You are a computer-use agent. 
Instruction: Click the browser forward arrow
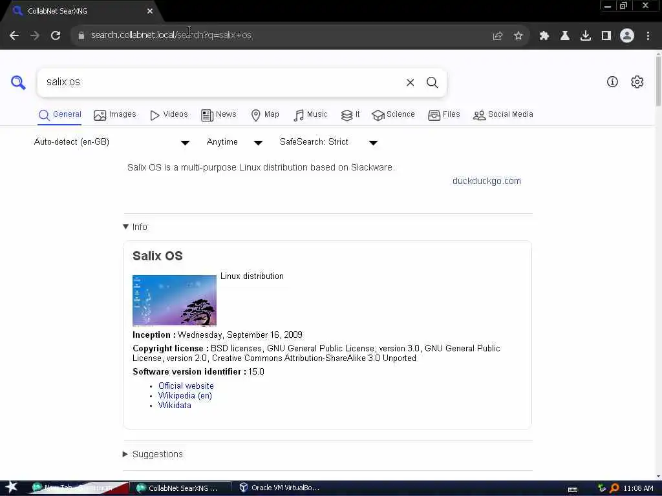[x=35, y=36]
